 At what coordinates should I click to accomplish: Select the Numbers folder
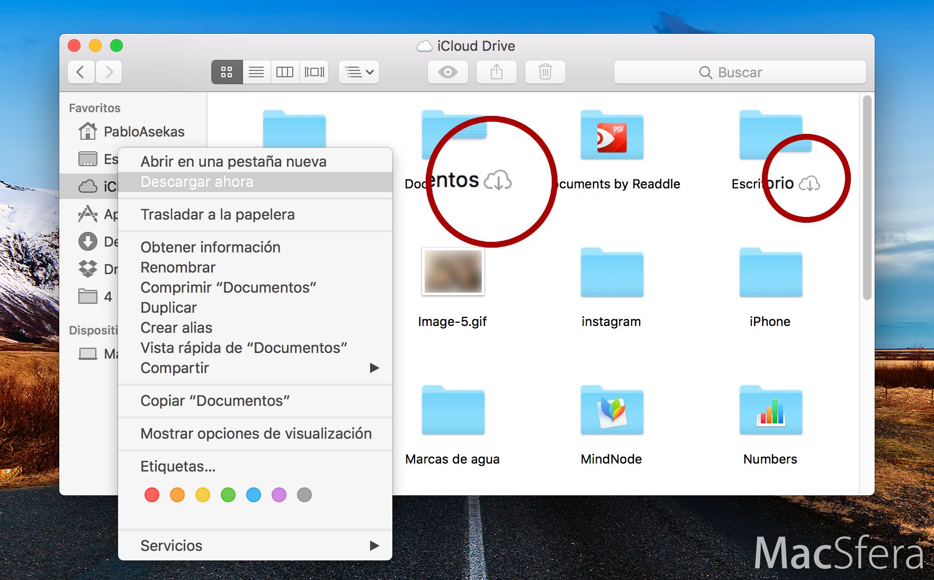pos(771,410)
